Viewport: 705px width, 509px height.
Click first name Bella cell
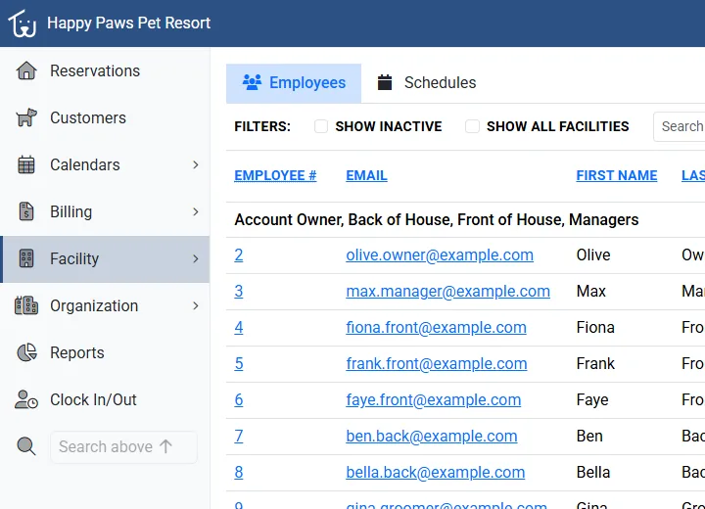[x=593, y=473]
